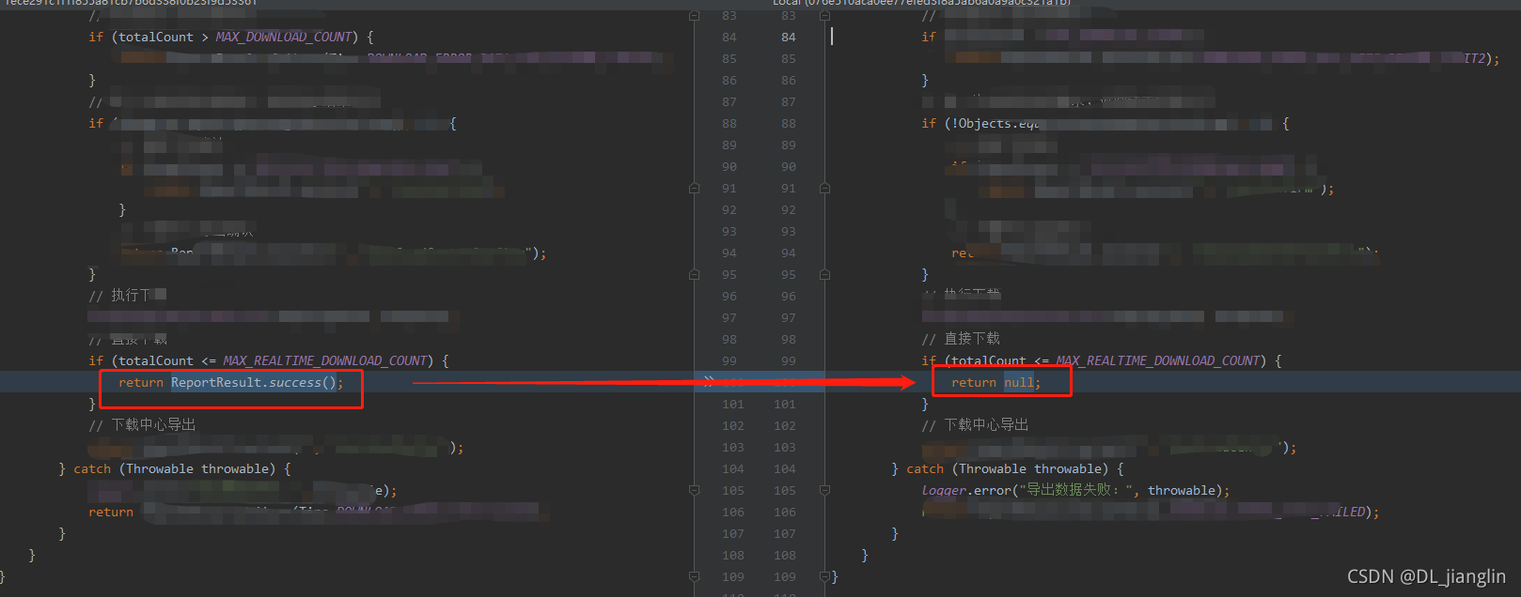The image size is (1521, 597).
Task: Toggle fold marker at line 95 in Local pane gutter
Action: tap(824, 275)
